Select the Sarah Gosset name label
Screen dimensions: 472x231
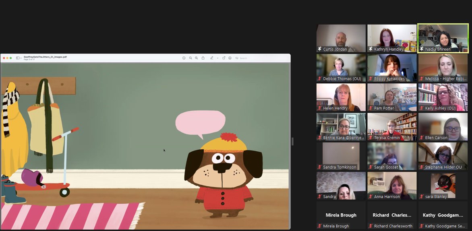click(386, 167)
